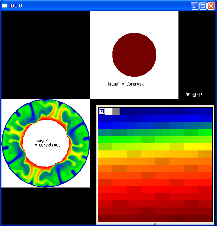Click the 'Image1 = Coremask' label
217x226 pixels.
[126, 84]
